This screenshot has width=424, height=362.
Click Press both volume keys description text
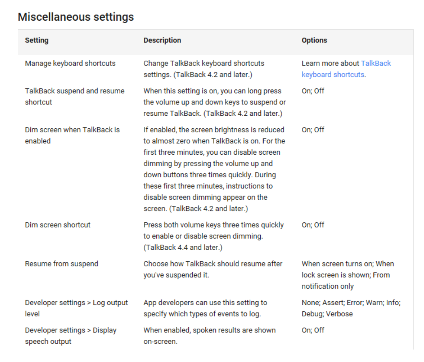click(214, 236)
